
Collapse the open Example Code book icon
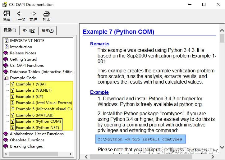6,78
